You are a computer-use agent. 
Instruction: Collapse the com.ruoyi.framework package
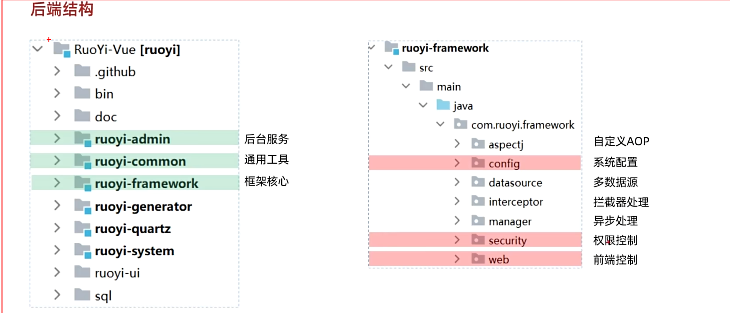(x=440, y=124)
